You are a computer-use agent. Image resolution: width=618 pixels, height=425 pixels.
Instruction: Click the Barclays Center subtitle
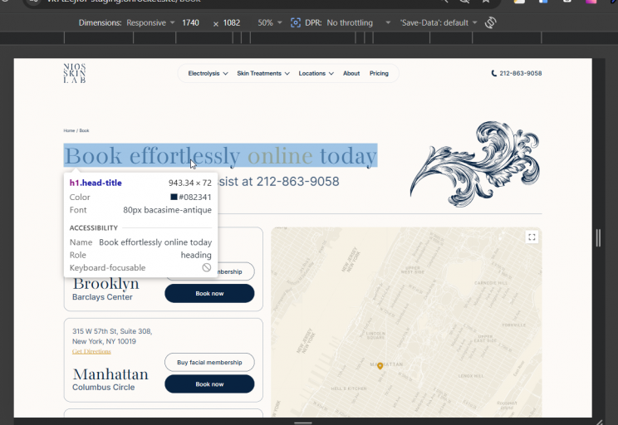[102, 297]
